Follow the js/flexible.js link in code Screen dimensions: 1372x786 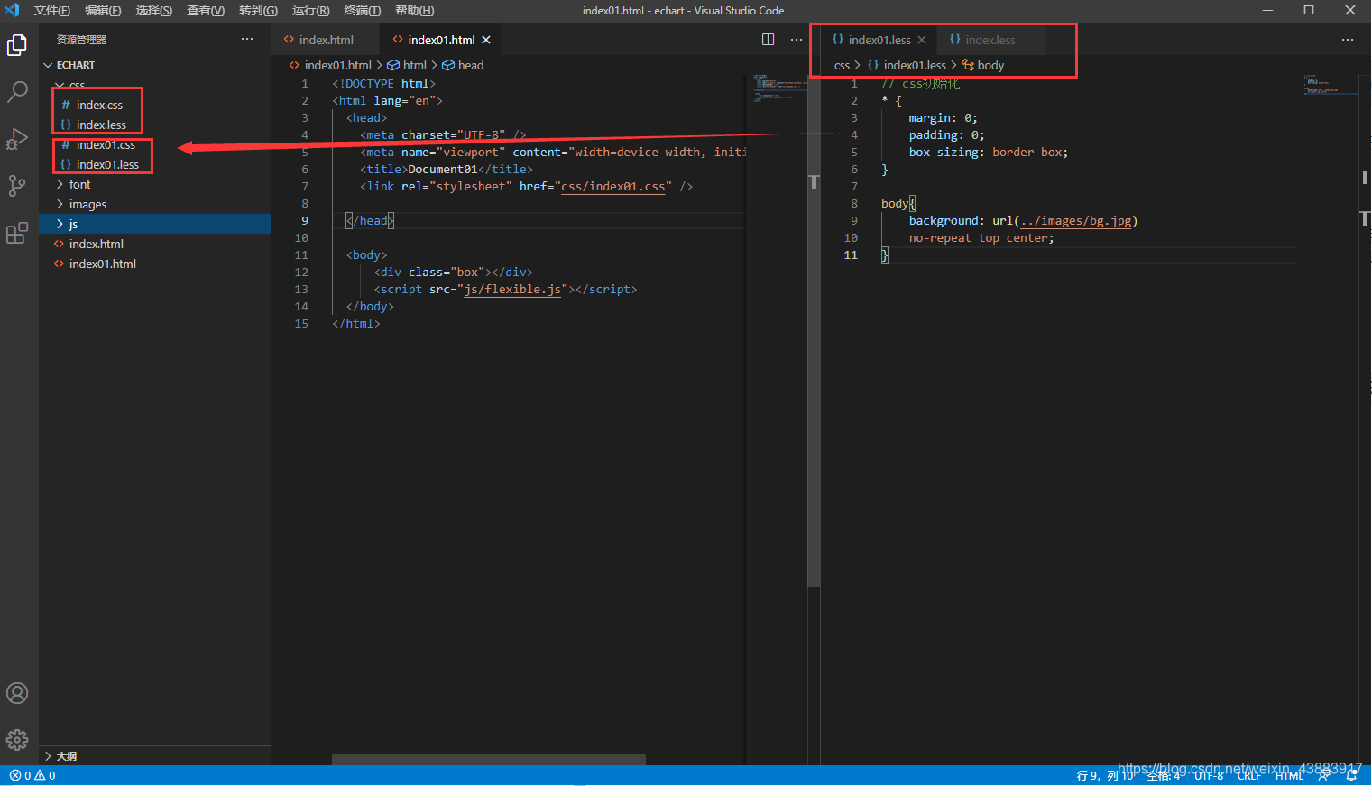point(512,290)
